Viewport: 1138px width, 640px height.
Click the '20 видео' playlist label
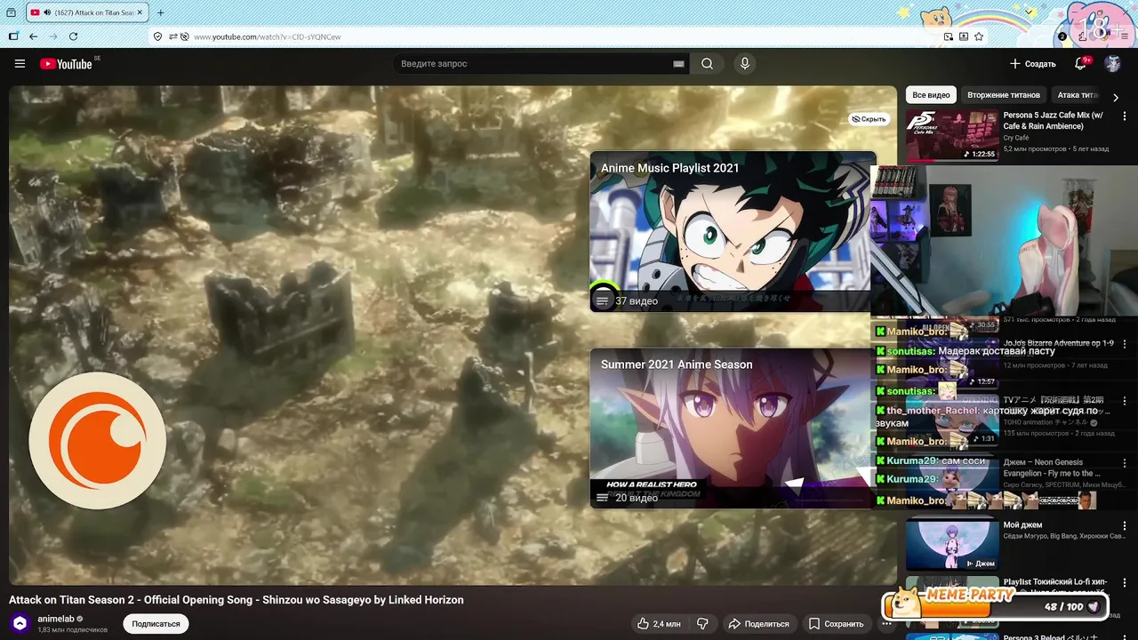(637, 498)
